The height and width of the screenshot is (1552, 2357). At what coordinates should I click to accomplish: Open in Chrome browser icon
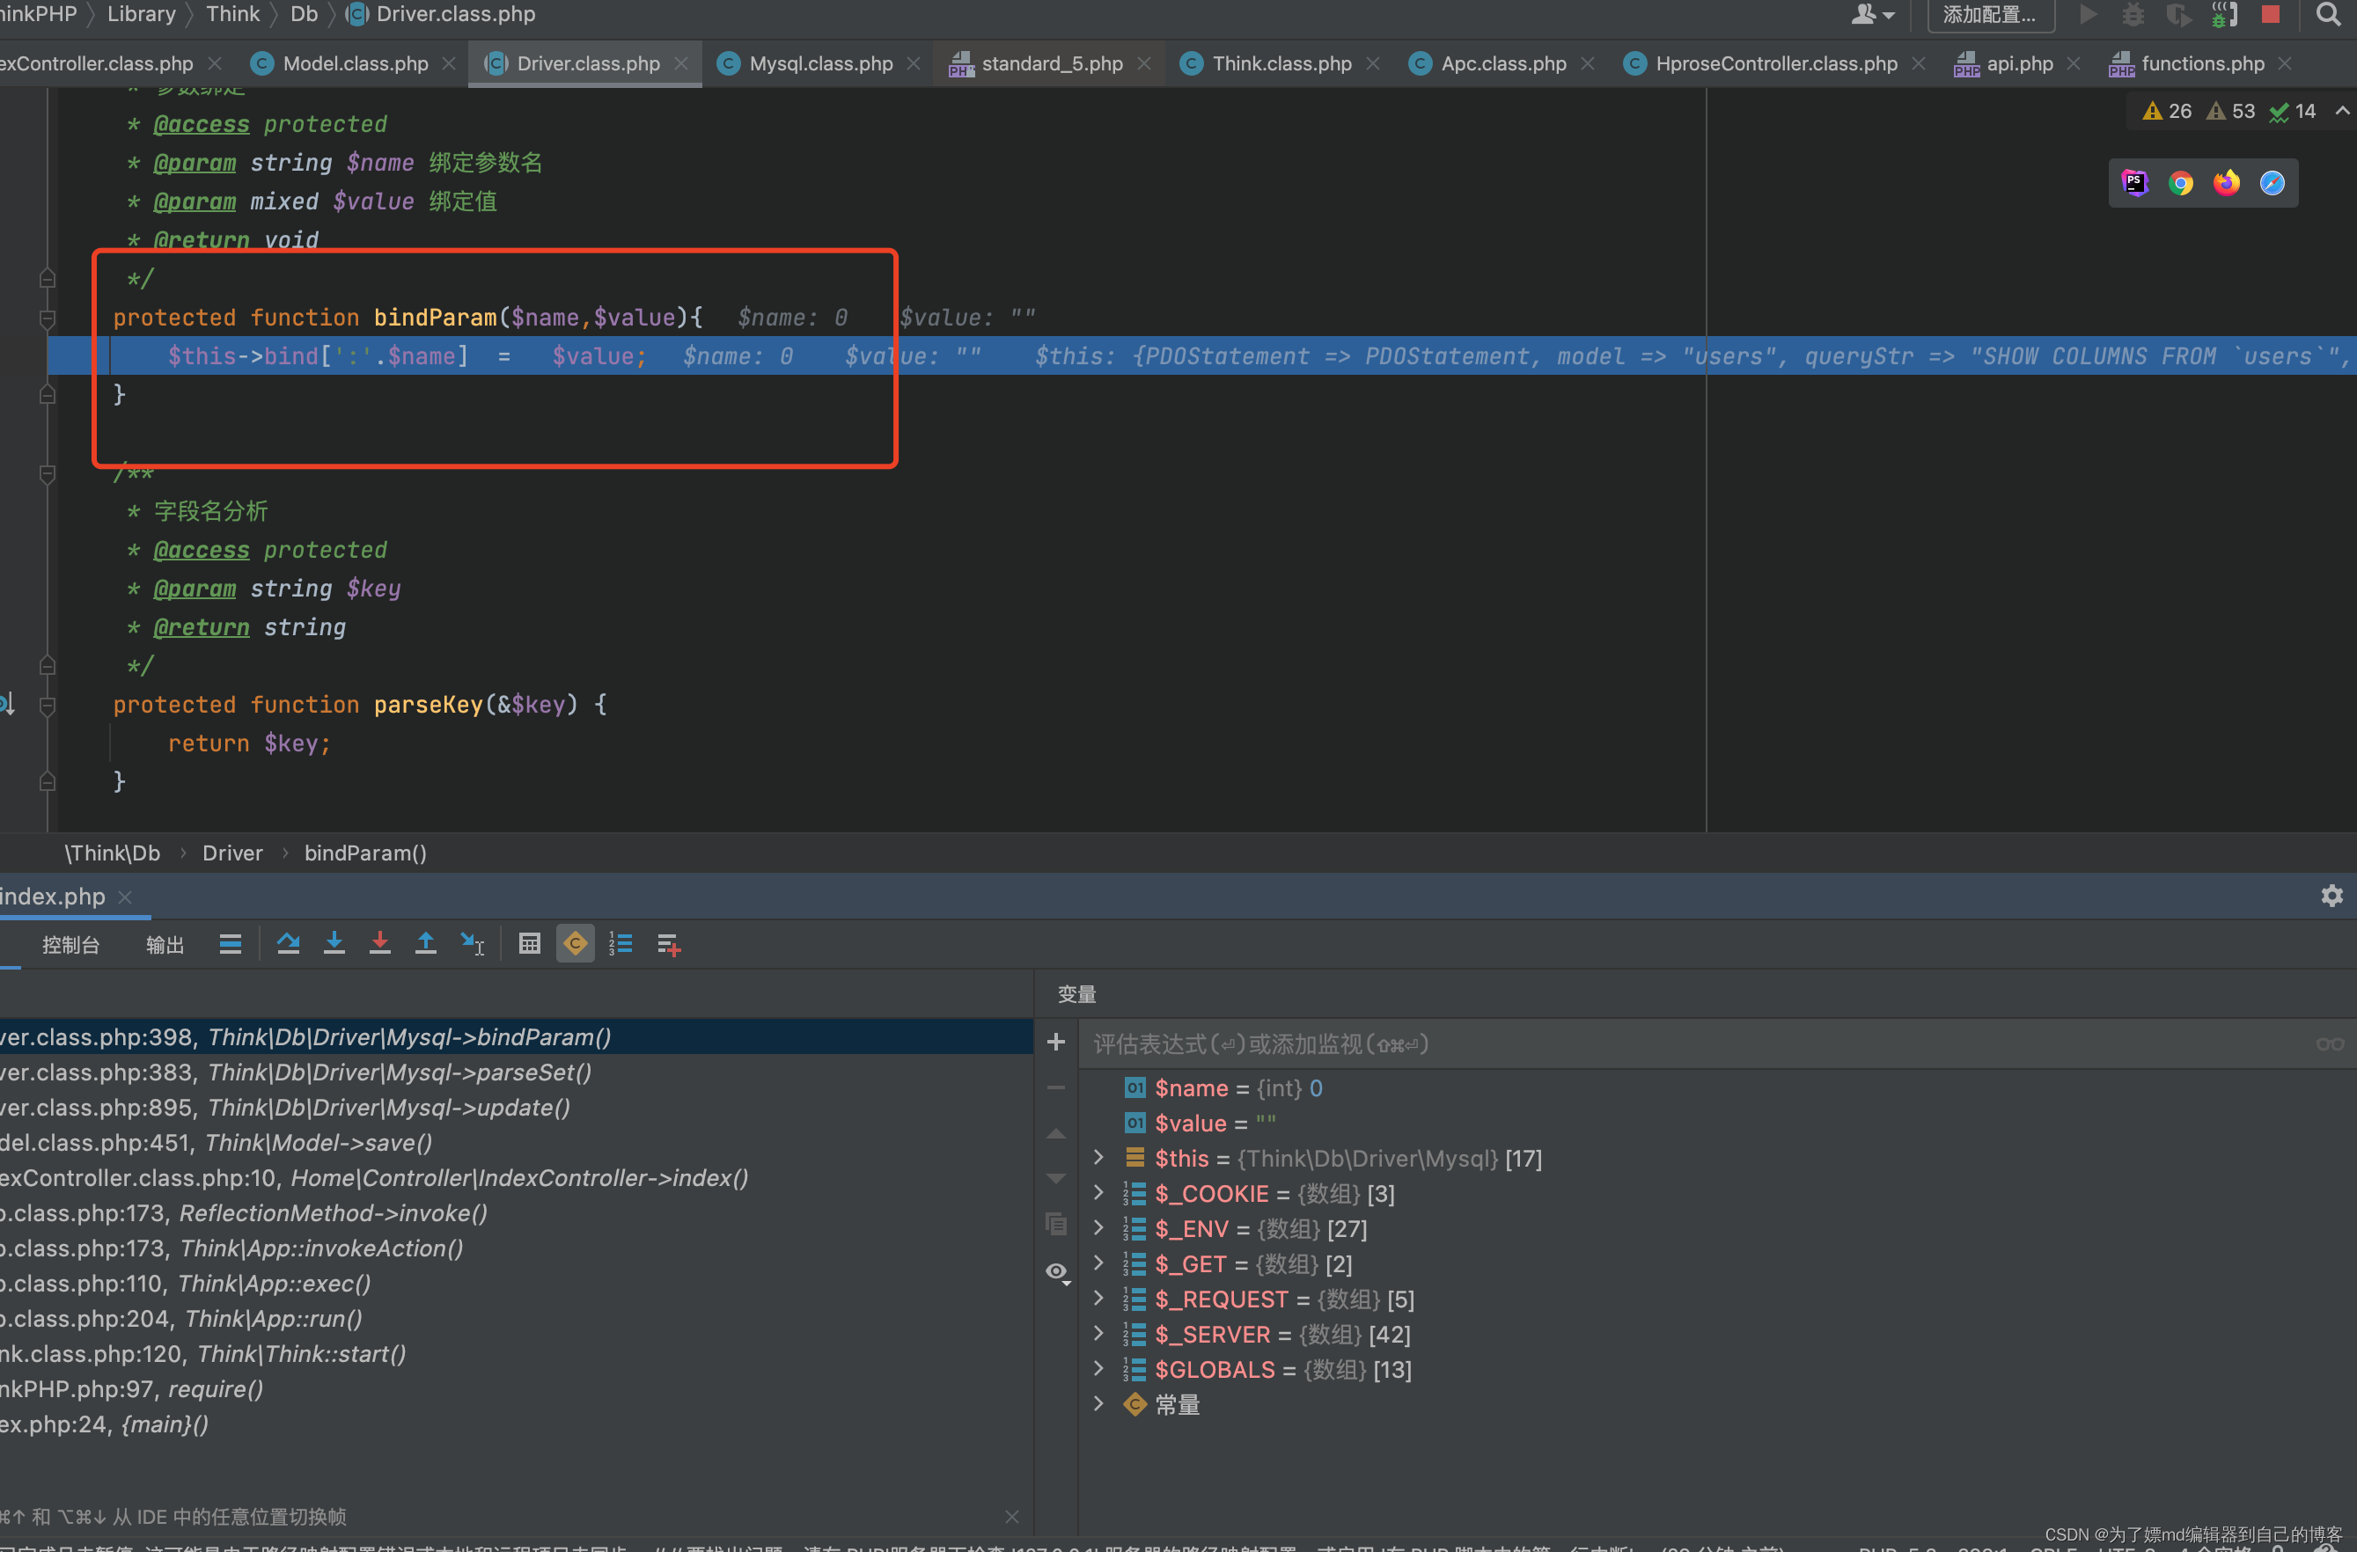[2180, 183]
